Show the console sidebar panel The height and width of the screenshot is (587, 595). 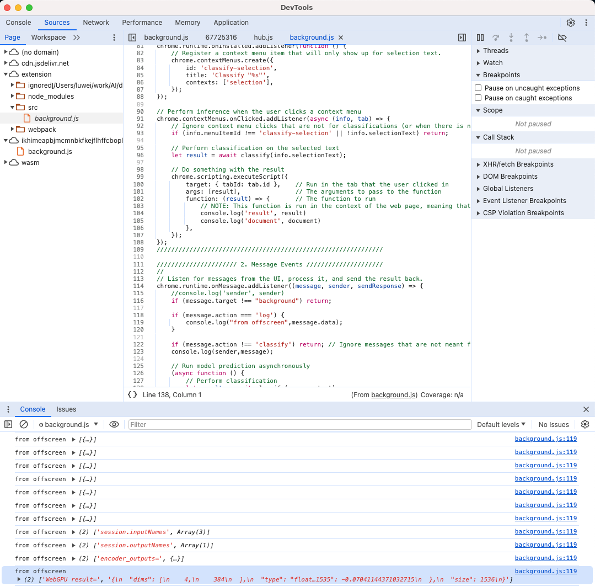click(x=8, y=424)
